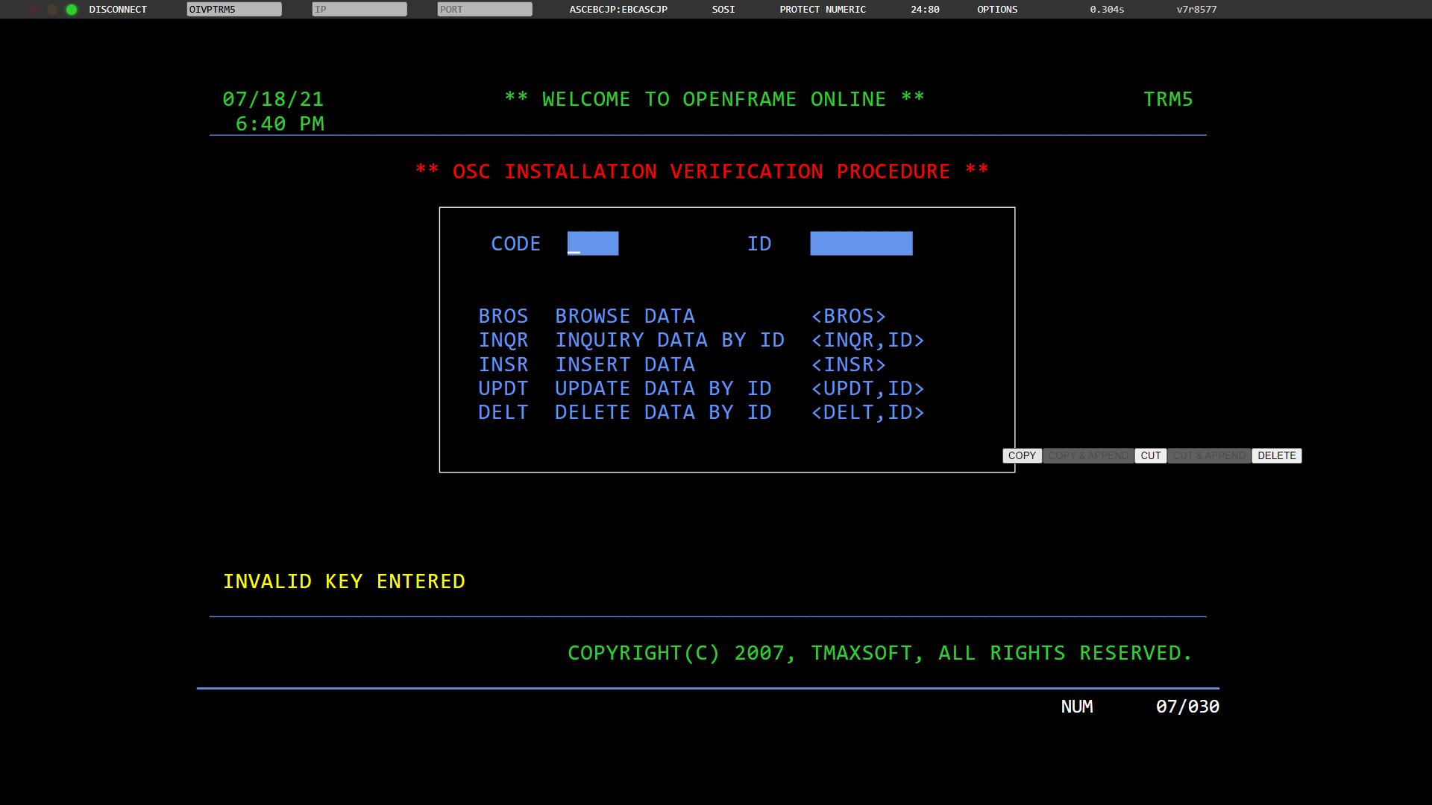Click the dim yellow status dot

(x=52, y=10)
